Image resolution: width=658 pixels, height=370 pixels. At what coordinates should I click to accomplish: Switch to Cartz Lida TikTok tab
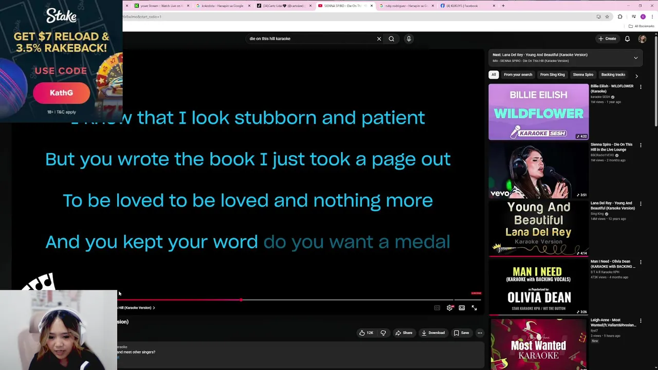tap(284, 6)
